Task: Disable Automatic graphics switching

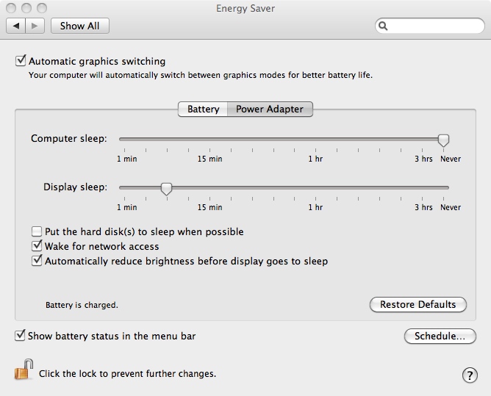Action: click(21, 61)
